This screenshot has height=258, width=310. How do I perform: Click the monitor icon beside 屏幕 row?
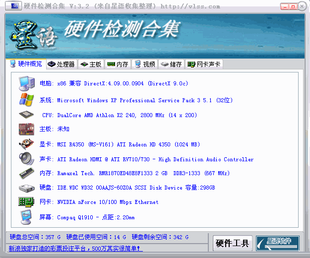tap(26, 217)
